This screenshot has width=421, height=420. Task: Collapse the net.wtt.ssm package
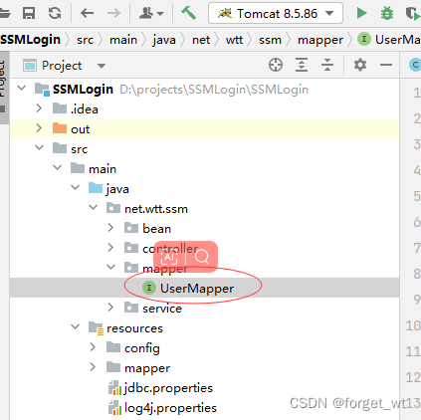94,208
